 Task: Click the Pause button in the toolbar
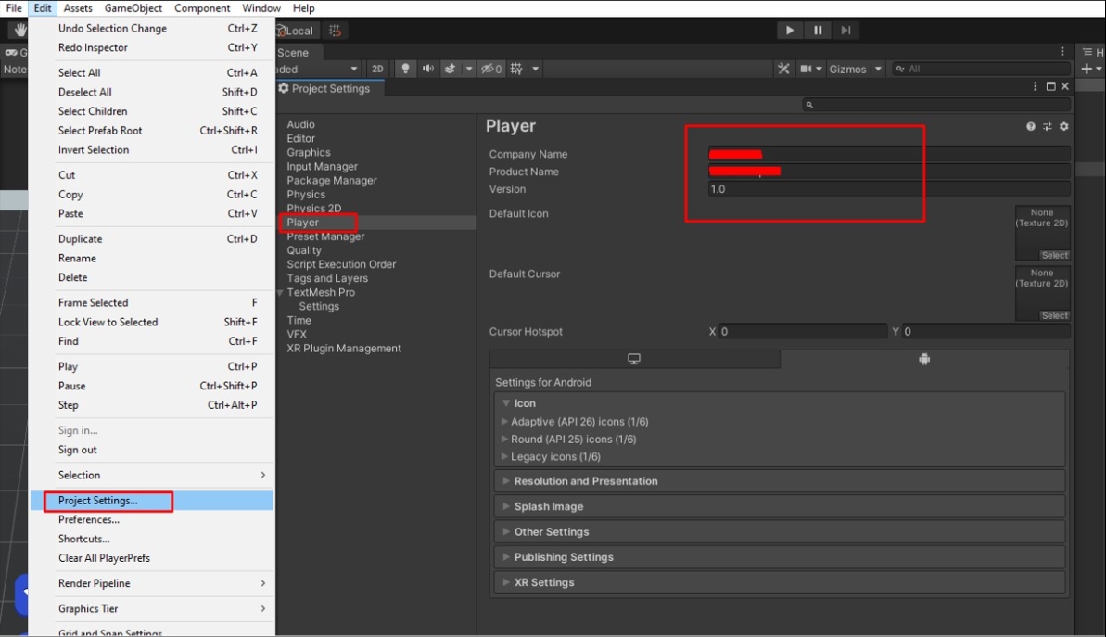point(818,31)
